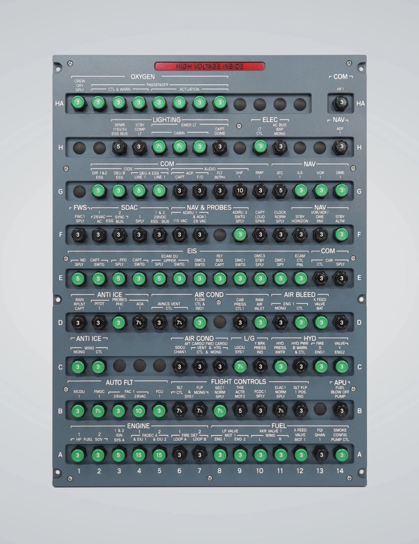419x544 pixels.
Task: Toggle the X FEED VALVE BAT breaker
Action: point(321,322)
